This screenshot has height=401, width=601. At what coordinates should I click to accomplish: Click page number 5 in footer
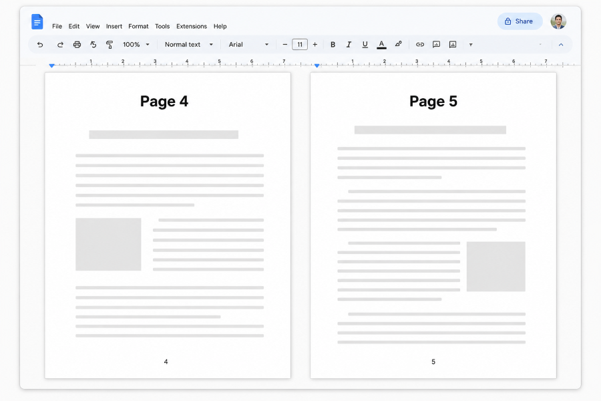click(433, 362)
